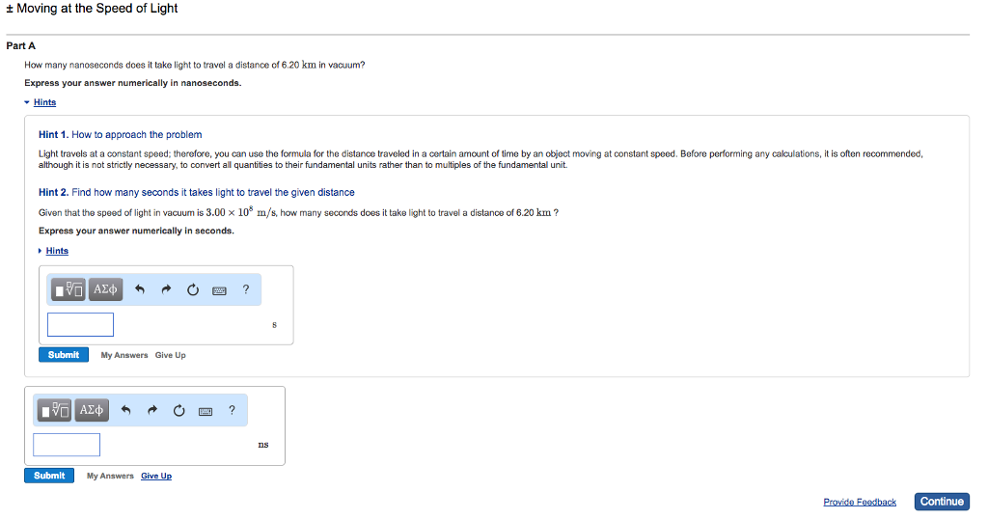
Task: Expand the nested Hints under Hint 2
Action: 57,251
